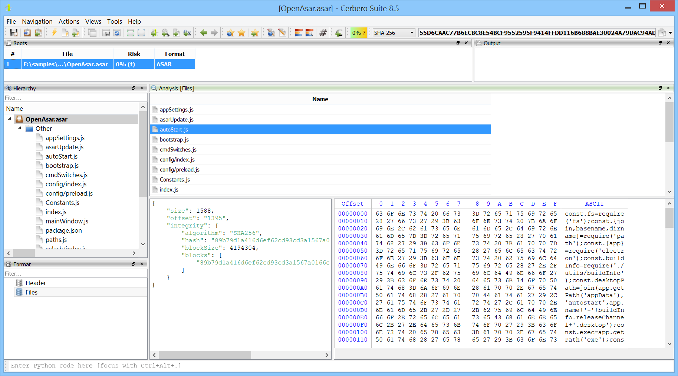Click the star with globe bookmark icon
The height and width of the screenshot is (376, 678).
230,33
